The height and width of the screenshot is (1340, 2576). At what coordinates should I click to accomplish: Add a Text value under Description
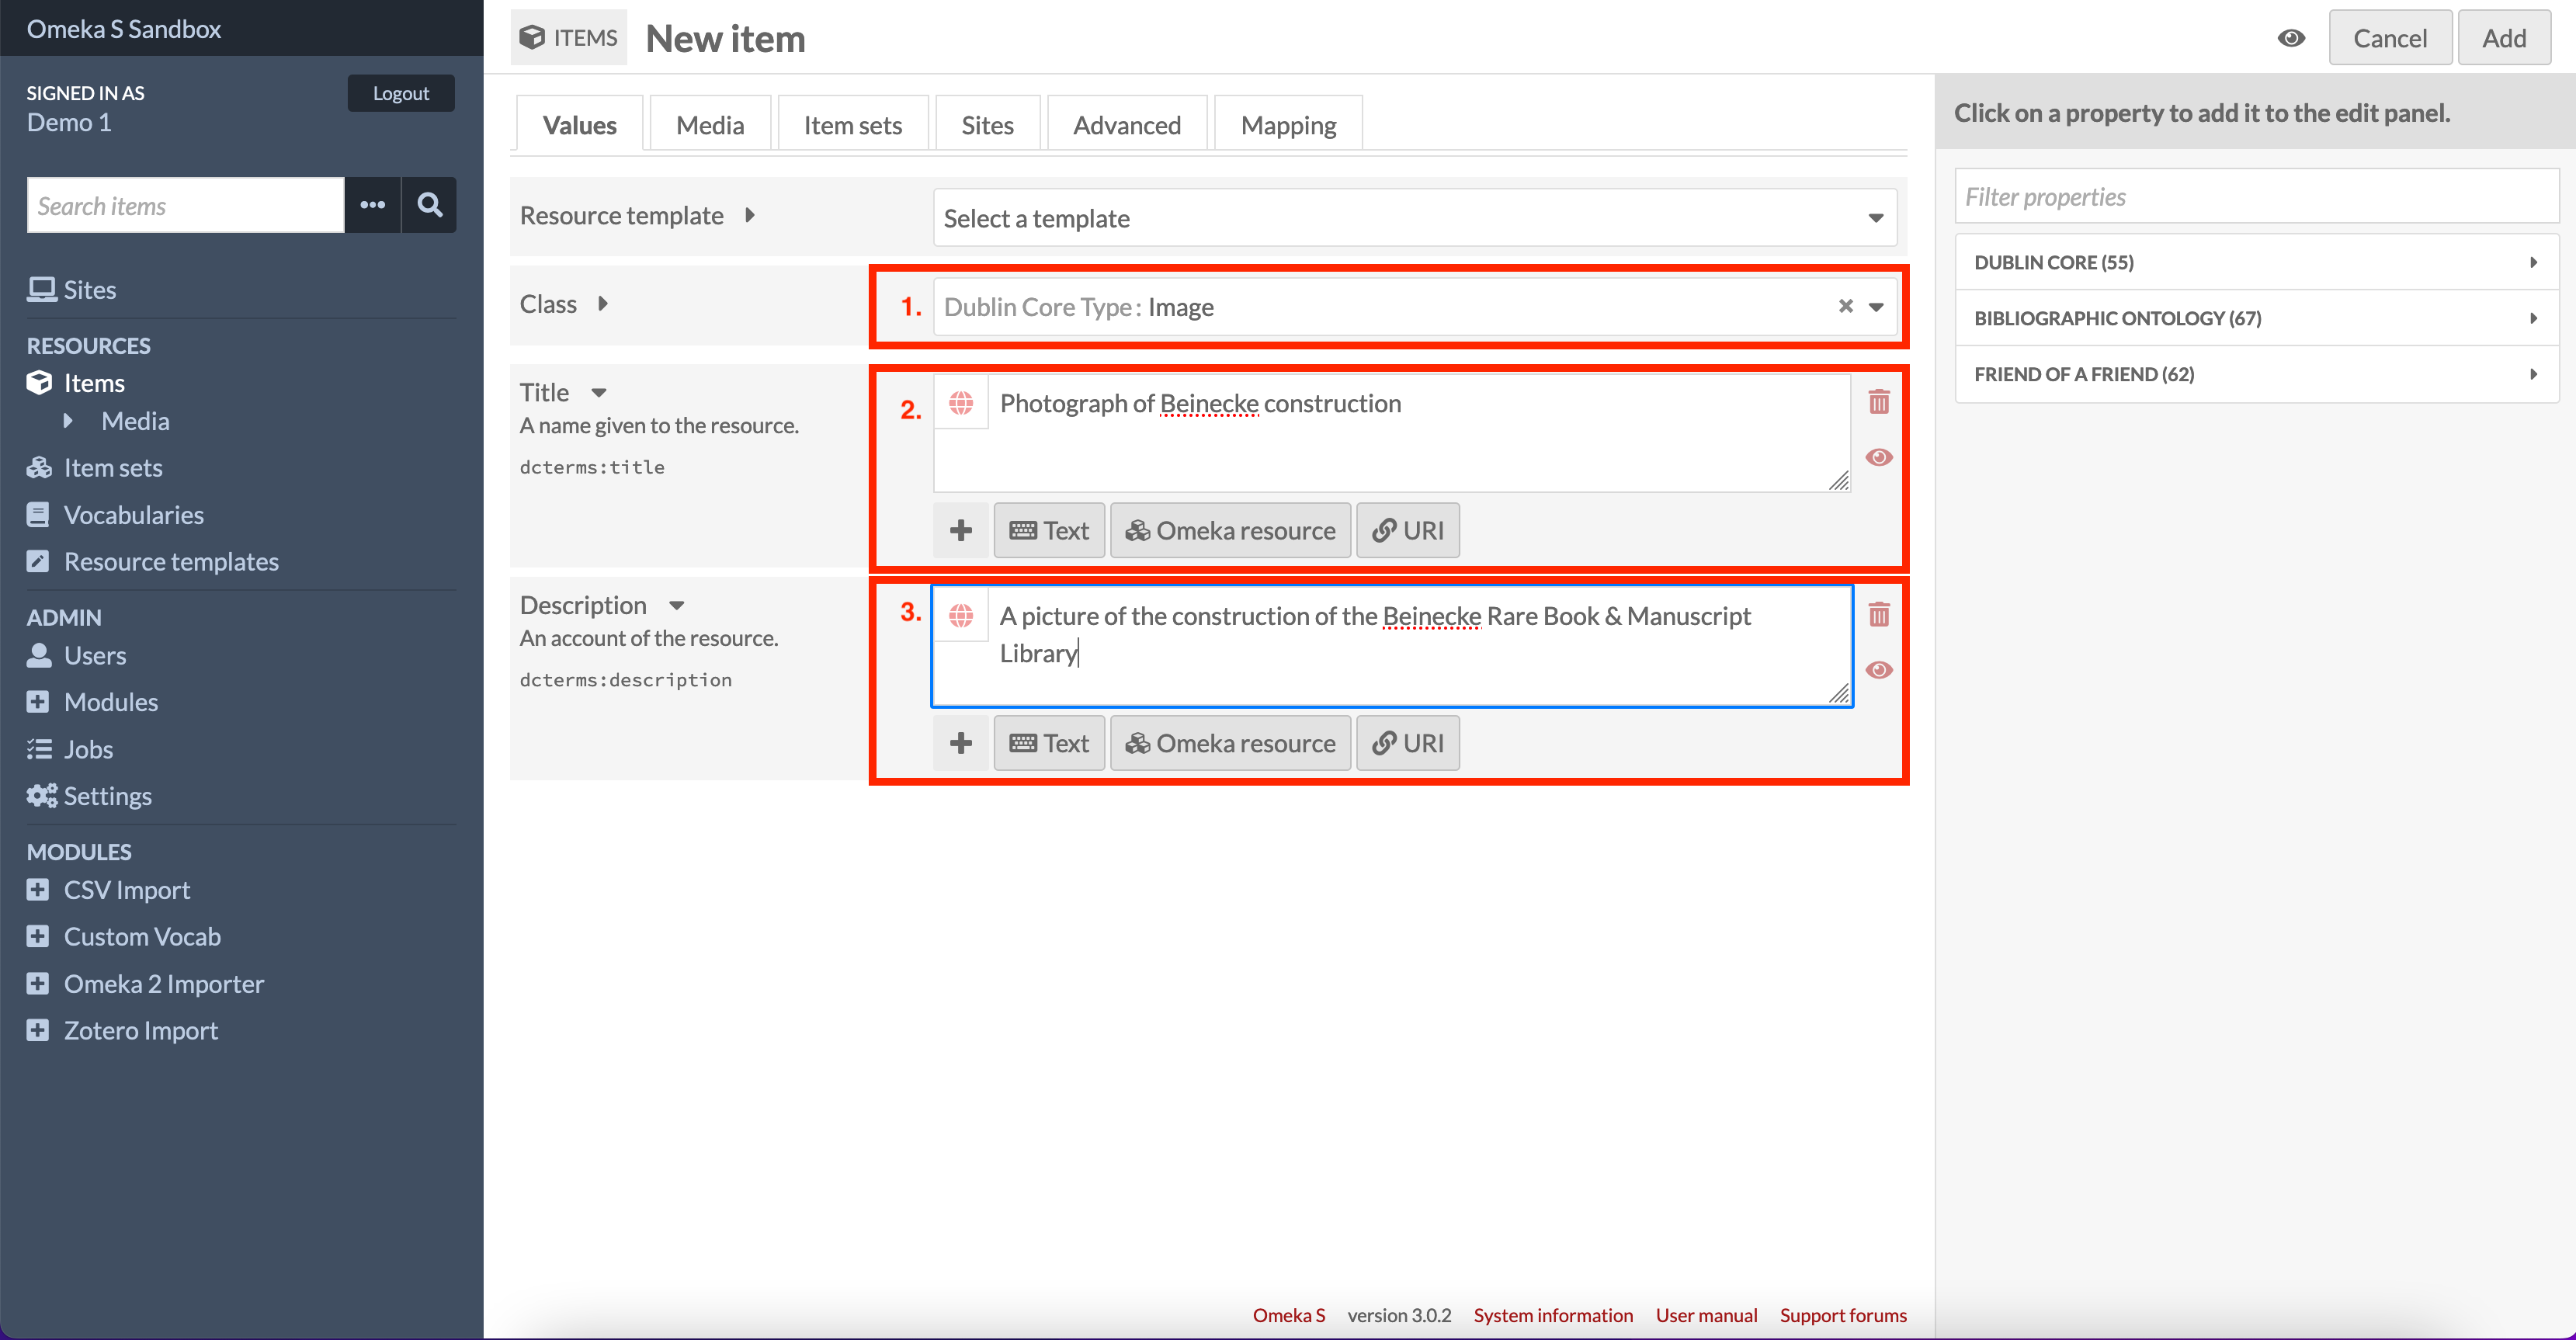click(1048, 743)
